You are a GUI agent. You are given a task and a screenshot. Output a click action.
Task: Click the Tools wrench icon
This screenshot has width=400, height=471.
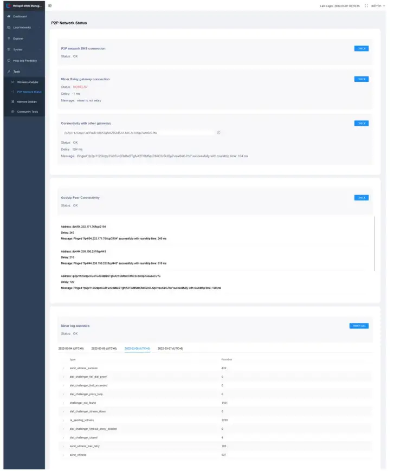pyautogui.click(x=9, y=72)
